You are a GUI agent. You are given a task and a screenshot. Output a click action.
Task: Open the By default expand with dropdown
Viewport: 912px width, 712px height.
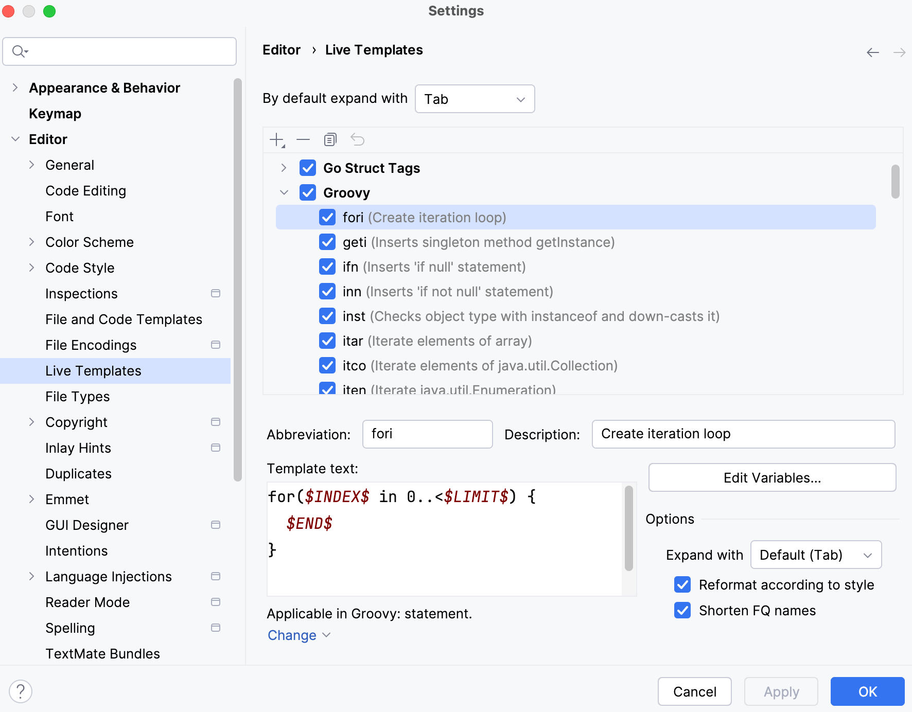474,99
